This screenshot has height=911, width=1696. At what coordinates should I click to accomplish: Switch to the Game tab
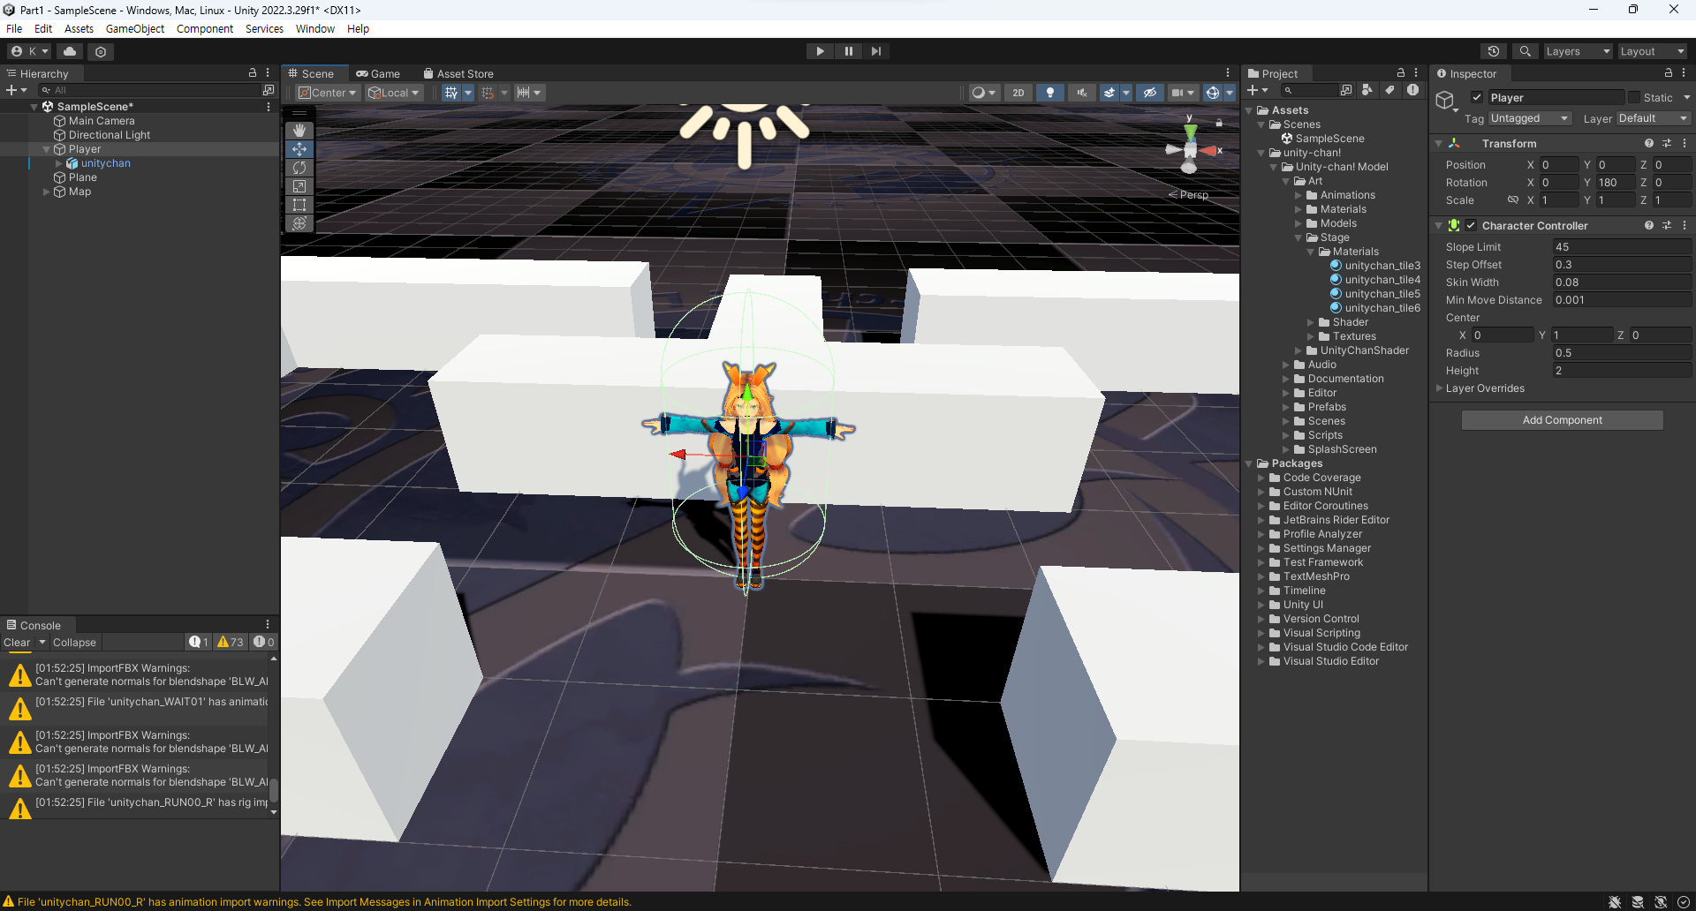(x=378, y=74)
